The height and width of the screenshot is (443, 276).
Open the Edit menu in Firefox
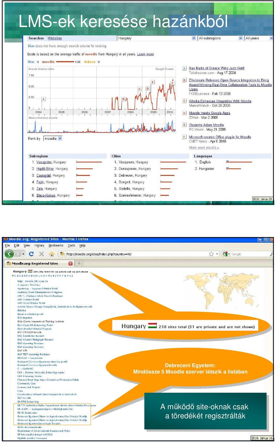(x=17, y=245)
